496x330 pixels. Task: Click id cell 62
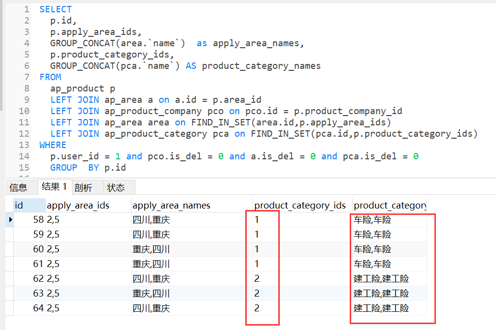(x=30, y=278)
